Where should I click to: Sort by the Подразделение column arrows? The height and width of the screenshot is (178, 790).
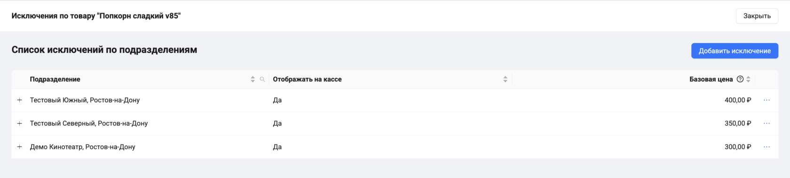point(253,79)
